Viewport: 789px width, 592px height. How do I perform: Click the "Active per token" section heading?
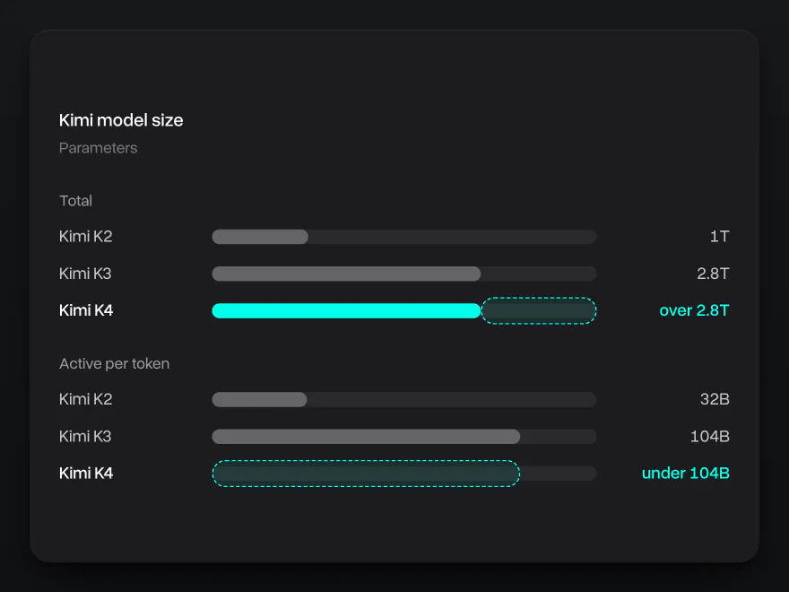[114, 363]
